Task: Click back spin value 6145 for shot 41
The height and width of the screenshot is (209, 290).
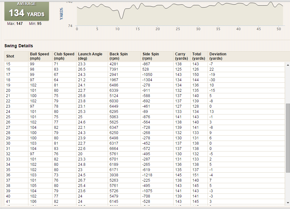Action: (x=114, y=202)
